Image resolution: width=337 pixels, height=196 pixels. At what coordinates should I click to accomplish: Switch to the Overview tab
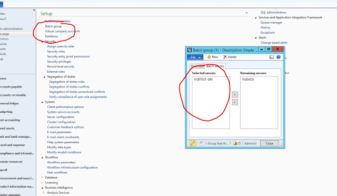click(197, 66)
